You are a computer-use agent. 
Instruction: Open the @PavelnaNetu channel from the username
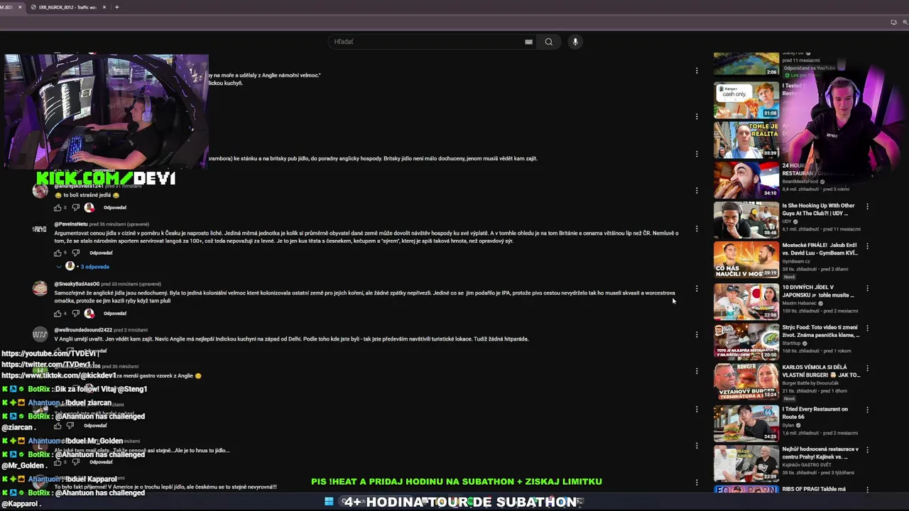71,224
